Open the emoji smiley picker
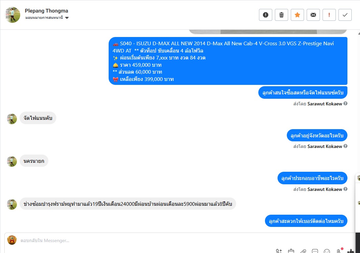 coord(327,251)
